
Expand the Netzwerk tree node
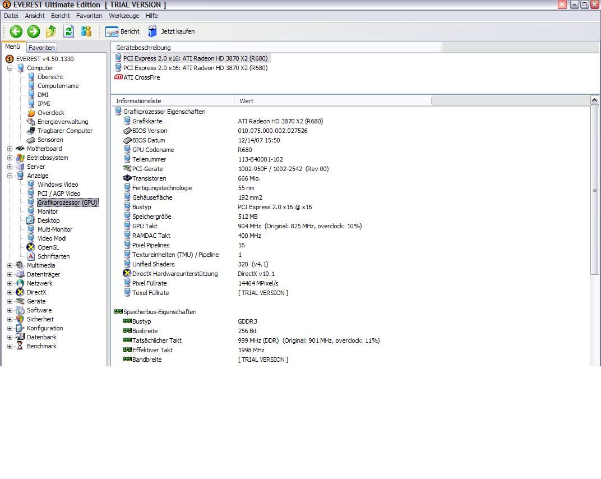click(x=10, y=283)
